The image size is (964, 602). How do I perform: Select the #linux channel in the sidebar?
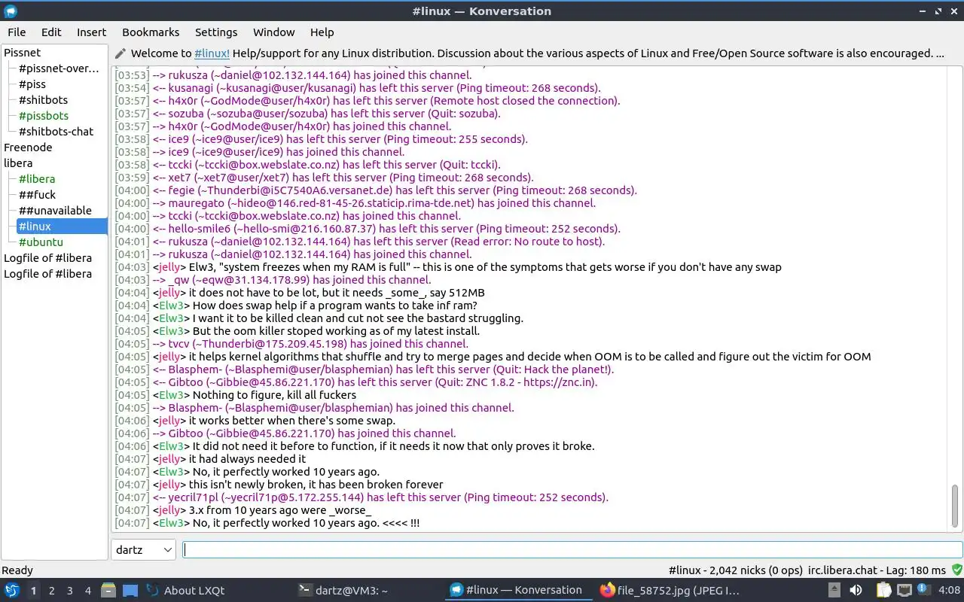click(62, 227)
